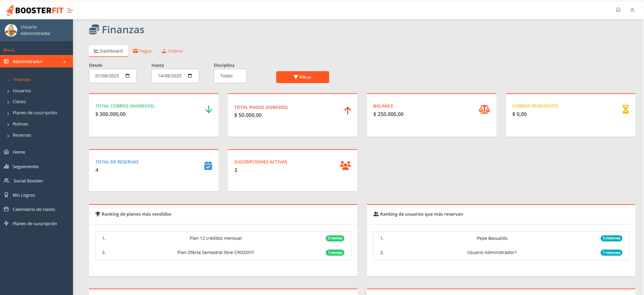
Task: Open Mis Logros in the sidebar
Action: pyautogui.click(x=24, y=195)
